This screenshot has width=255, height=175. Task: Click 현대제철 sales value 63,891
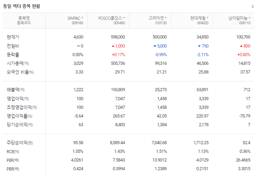pos(202,90)
